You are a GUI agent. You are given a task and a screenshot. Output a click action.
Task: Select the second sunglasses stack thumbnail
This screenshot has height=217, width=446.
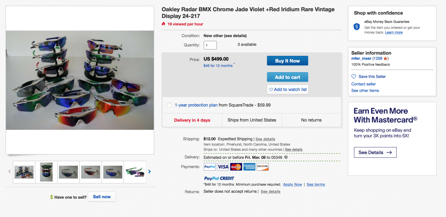(46, 172)
